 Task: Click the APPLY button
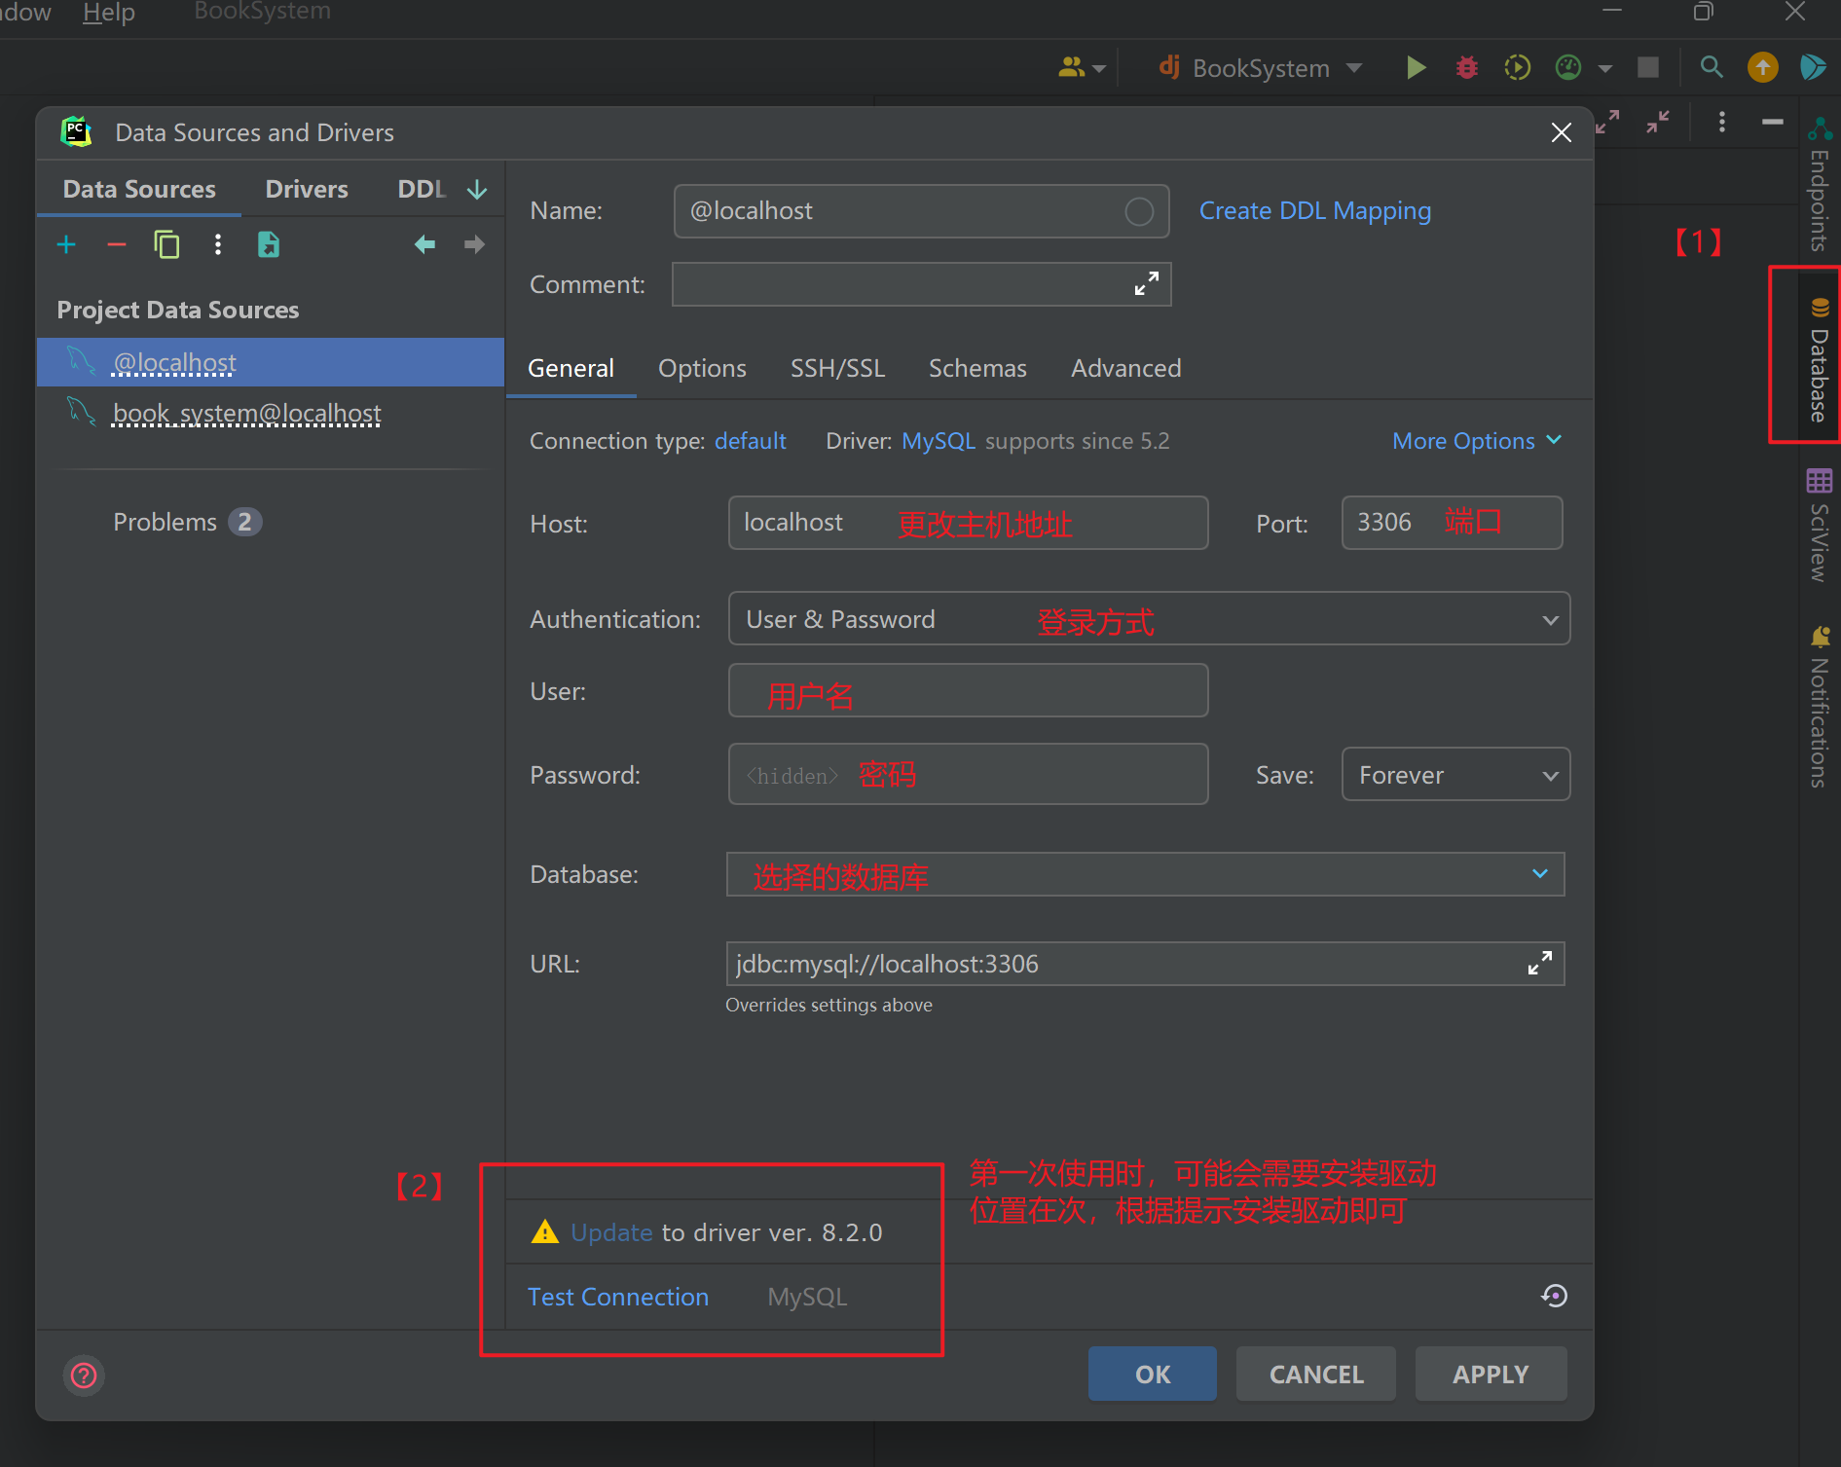point(1491,1374)
